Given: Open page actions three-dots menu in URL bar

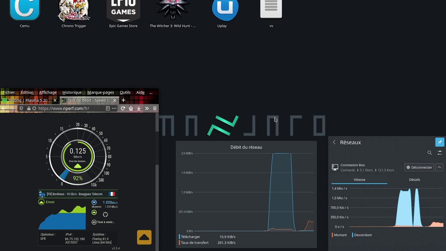Looking at the screenshot, I should click(114, 108).
